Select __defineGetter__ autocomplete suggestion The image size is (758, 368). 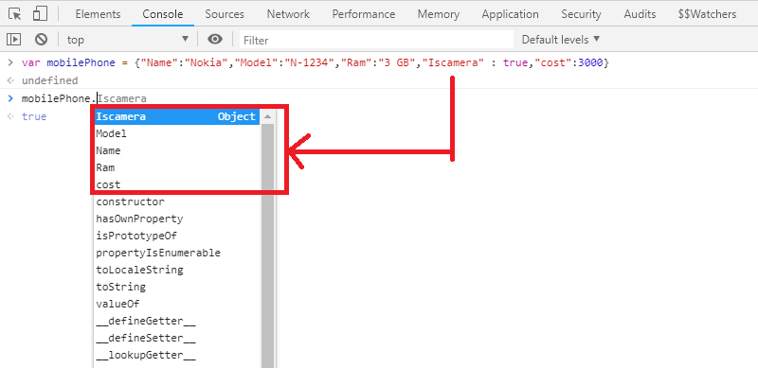click(x=177, y=321)
